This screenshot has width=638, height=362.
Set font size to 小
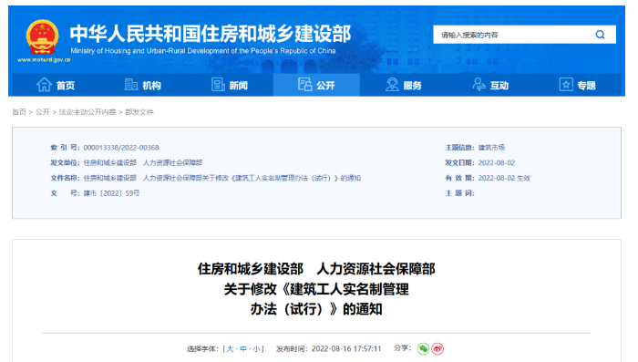[256, 348]
